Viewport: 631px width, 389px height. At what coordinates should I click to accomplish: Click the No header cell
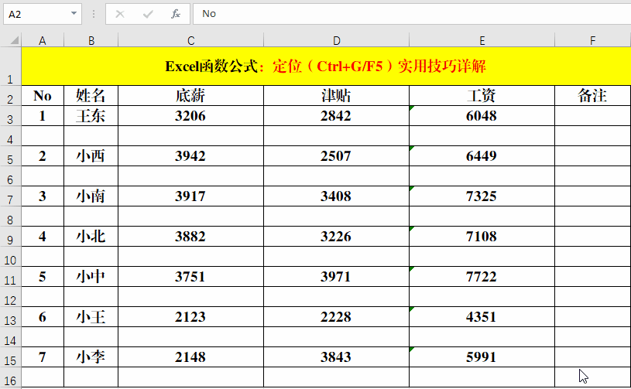tap(43, 96)
